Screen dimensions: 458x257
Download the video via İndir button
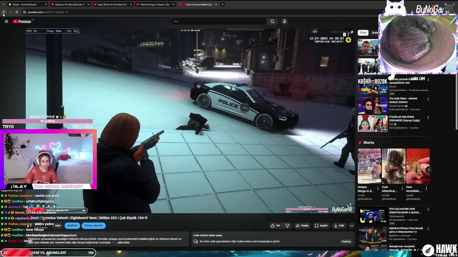tap(339, 226)
